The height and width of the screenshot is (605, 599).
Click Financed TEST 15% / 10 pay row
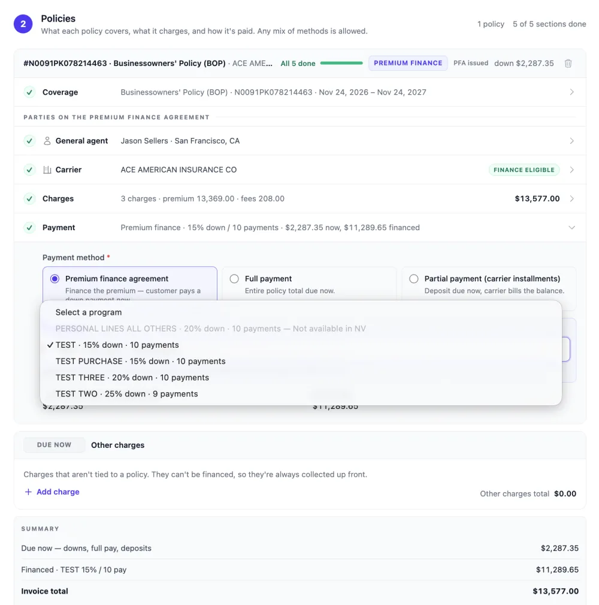(300, 570)
